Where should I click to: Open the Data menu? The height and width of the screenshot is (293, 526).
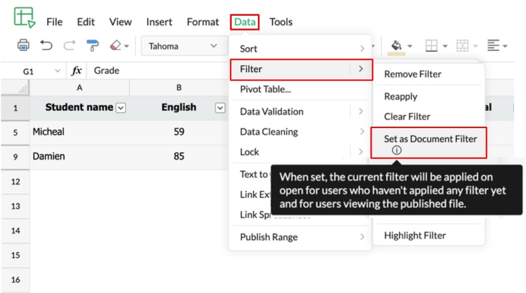(245, 22)
